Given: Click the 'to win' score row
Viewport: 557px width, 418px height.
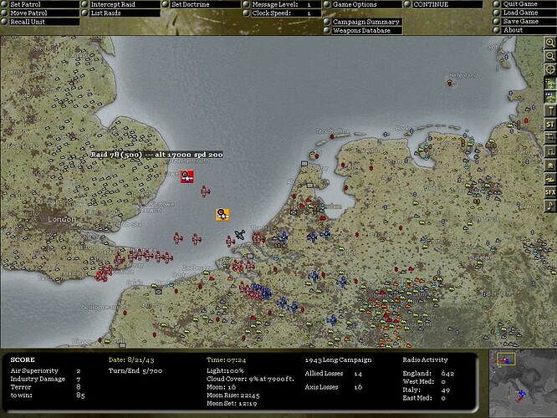Looking at the screenshot, I should [48, 395].
